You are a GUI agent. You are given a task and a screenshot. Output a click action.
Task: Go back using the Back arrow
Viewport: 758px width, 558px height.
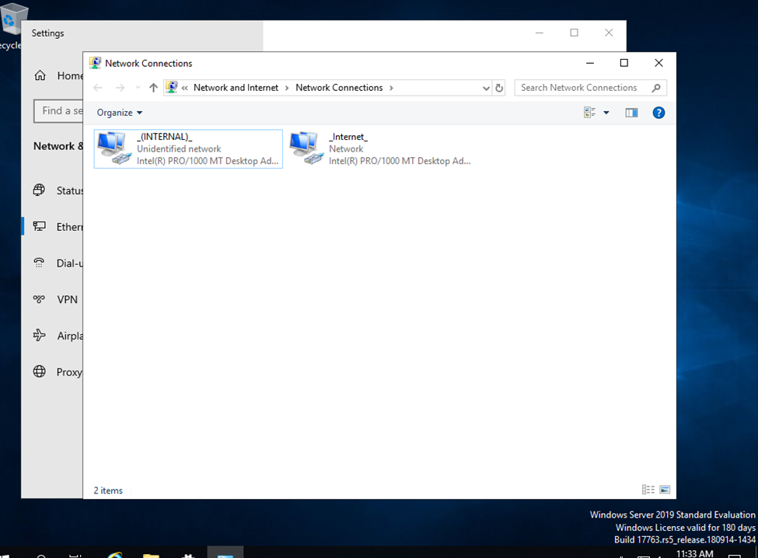click(x=98, y=88)
